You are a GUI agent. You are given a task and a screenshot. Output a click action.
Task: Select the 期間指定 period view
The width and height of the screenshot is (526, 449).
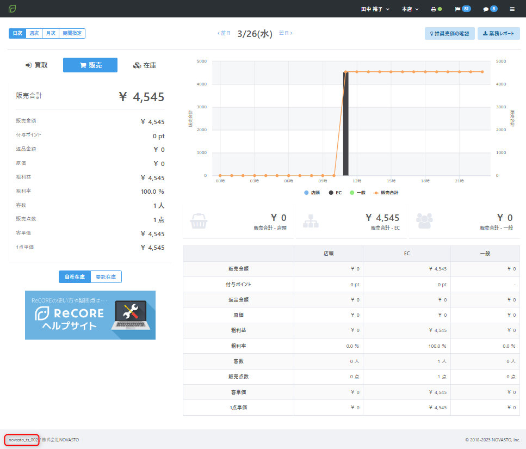(72, 33)
